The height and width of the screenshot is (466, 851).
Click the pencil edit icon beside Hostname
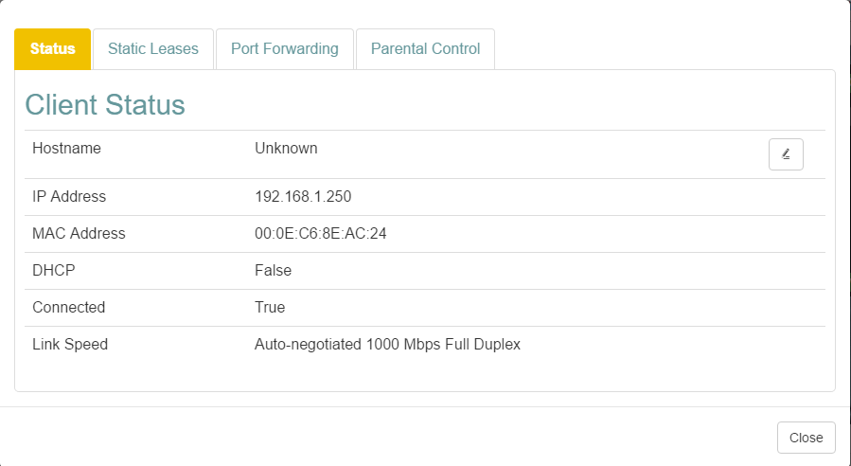pyautogui.click(x=786, y=154)
